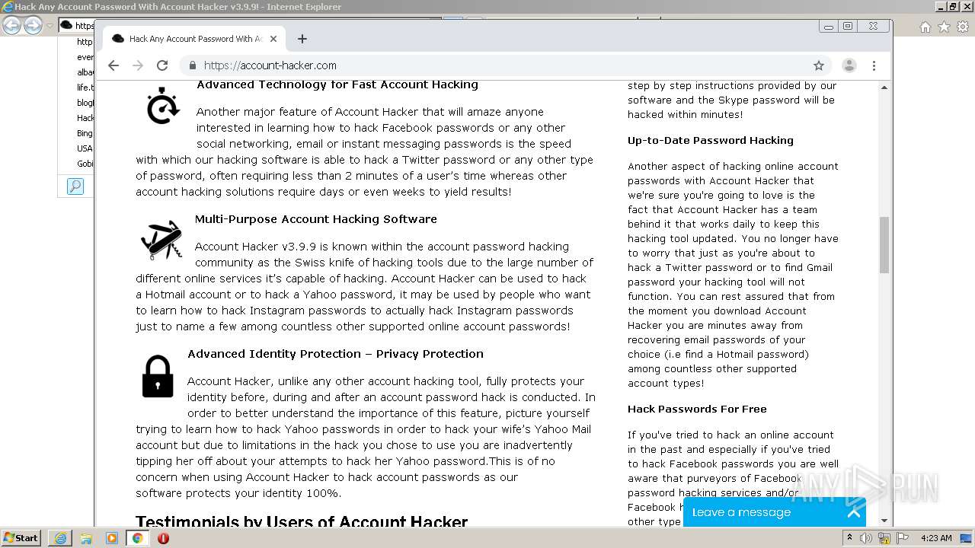Click Multi-Purpose Account Hacking Software heading
Viewport: 975px width, 548px height.
[316, 219]
